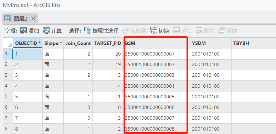
Task: Select row 6 via its row header
Action: [x=8, y=107]
